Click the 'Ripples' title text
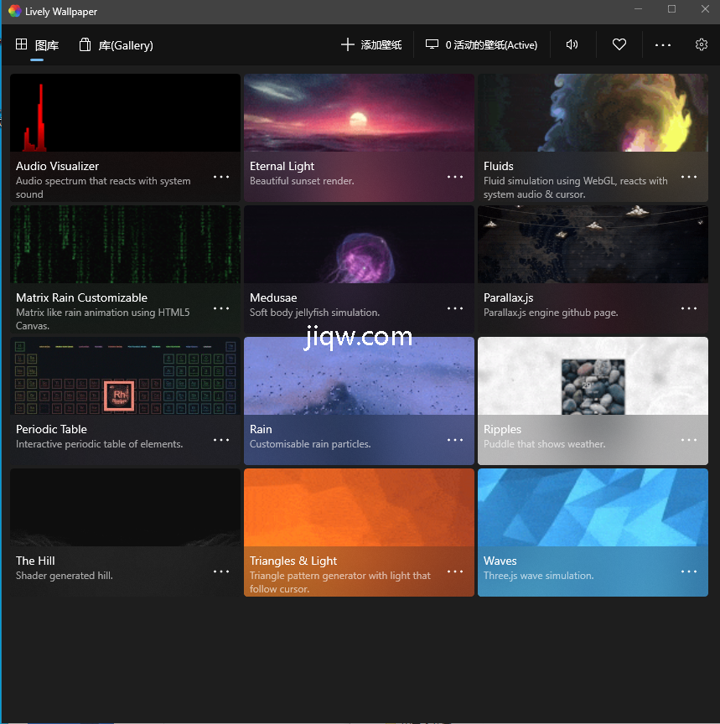This screenshot has width=720, height=724. click(x=502, y=429)
